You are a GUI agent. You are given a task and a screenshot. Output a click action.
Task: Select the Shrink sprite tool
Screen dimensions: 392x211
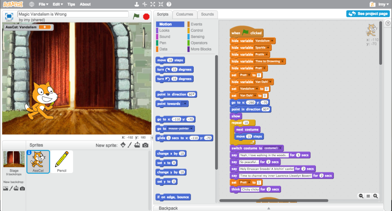click(x=161, y=4)
